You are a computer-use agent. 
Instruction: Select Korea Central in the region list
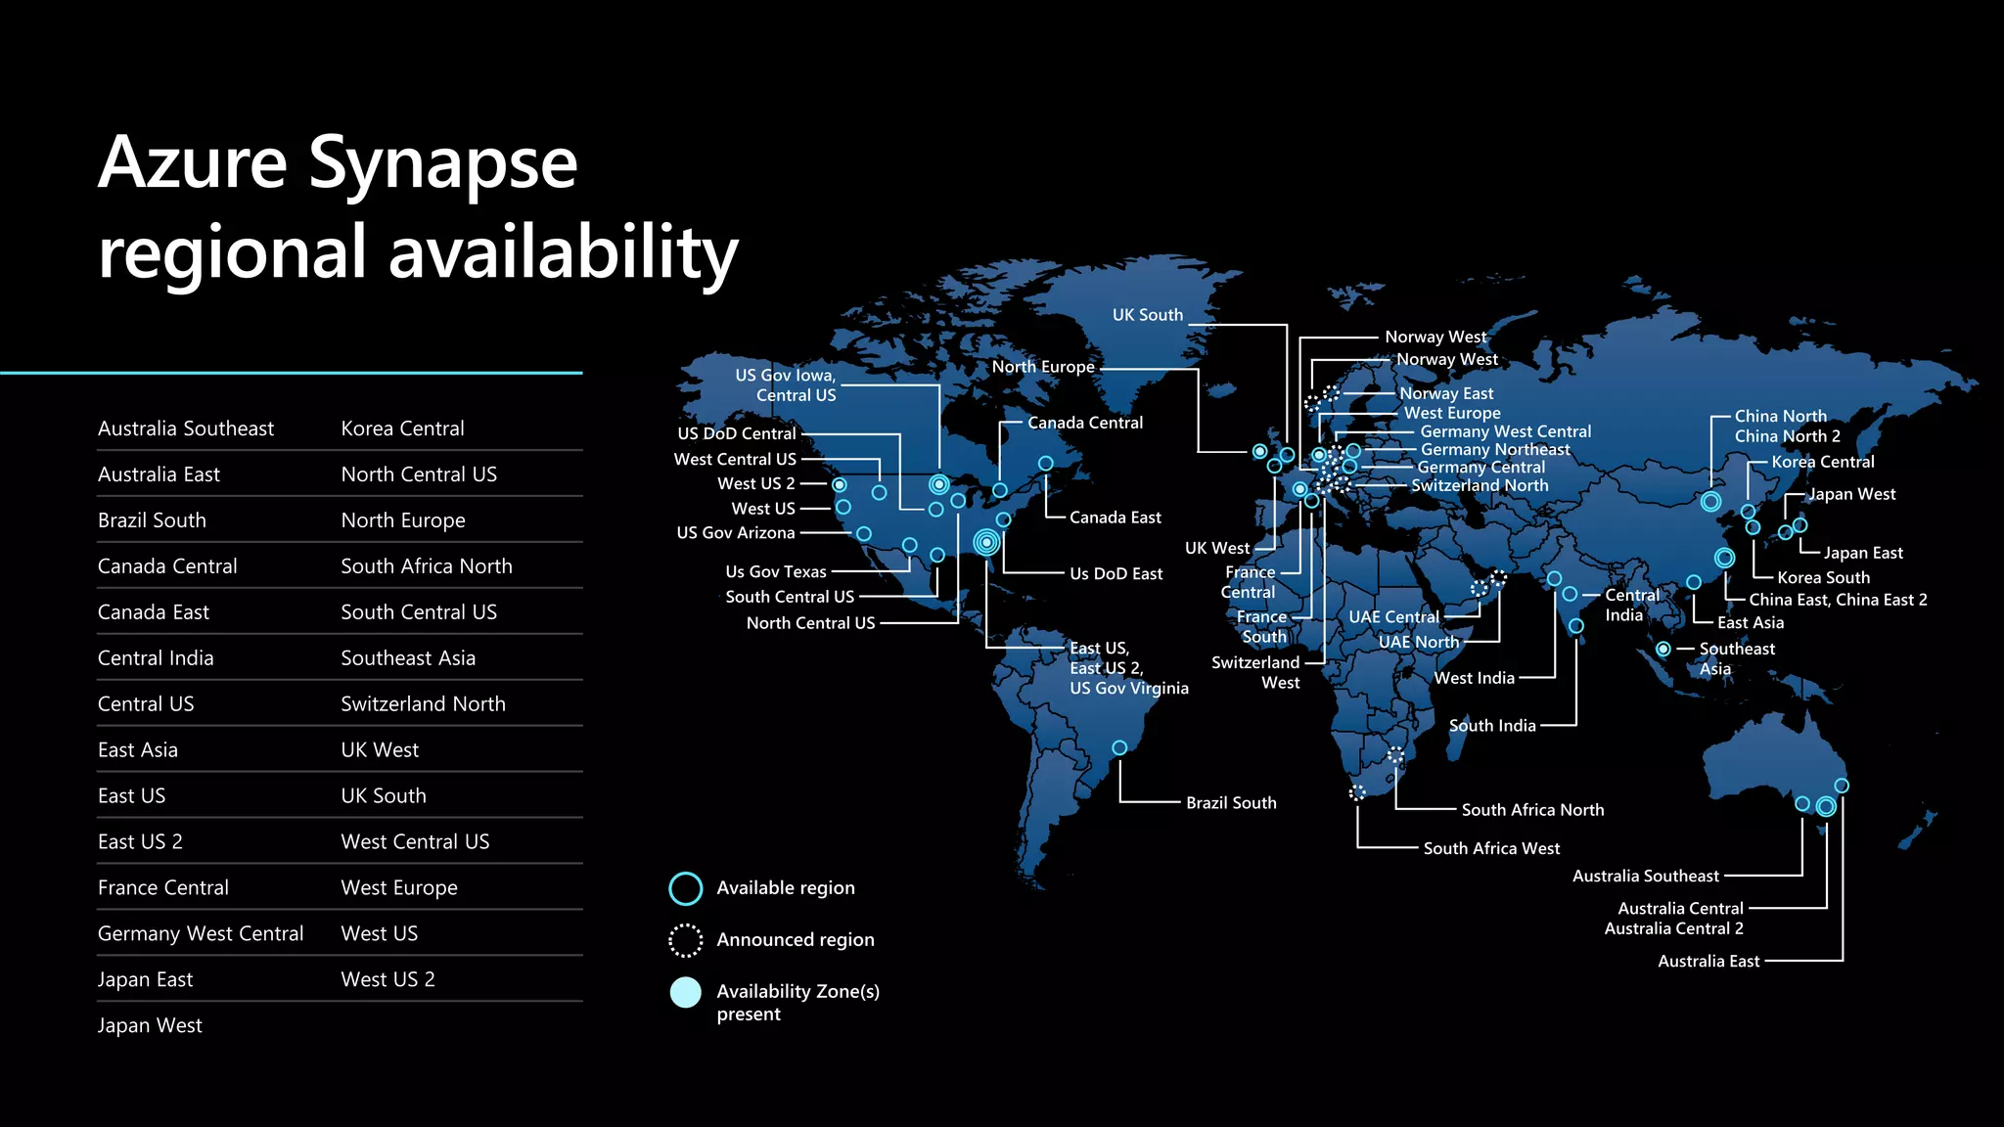tap(402, 428)
